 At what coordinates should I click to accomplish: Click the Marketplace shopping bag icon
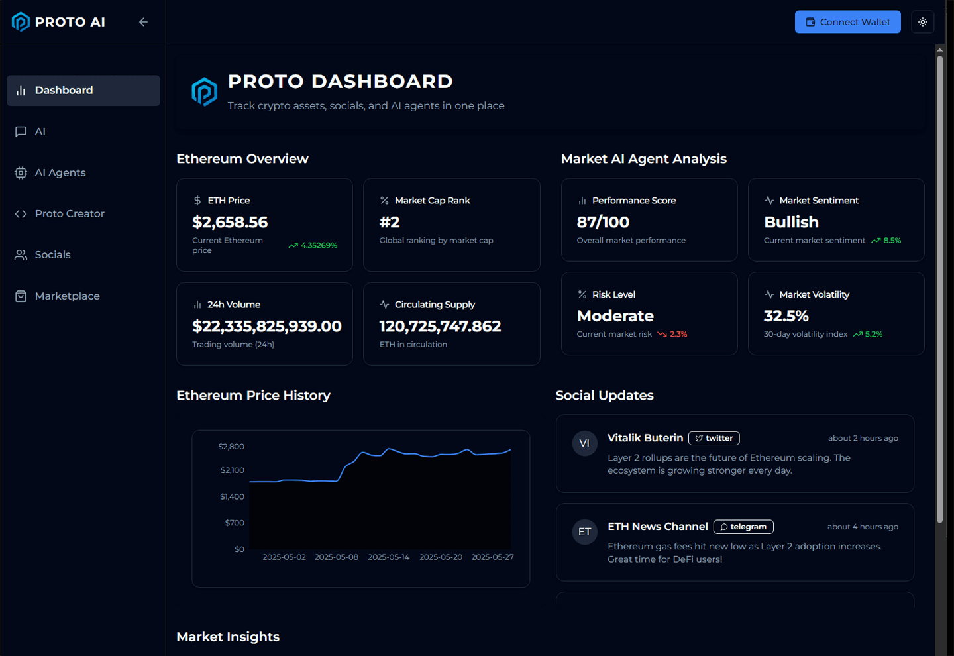(21, 296)
